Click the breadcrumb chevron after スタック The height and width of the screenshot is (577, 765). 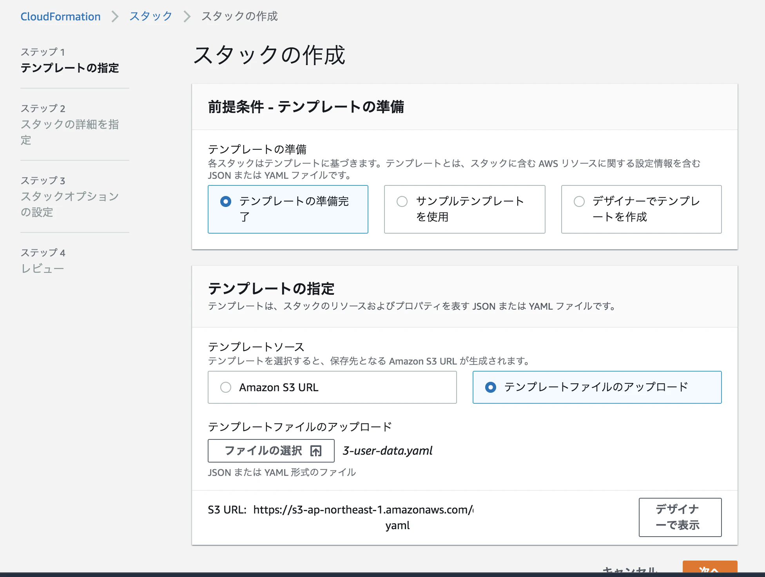187,16
